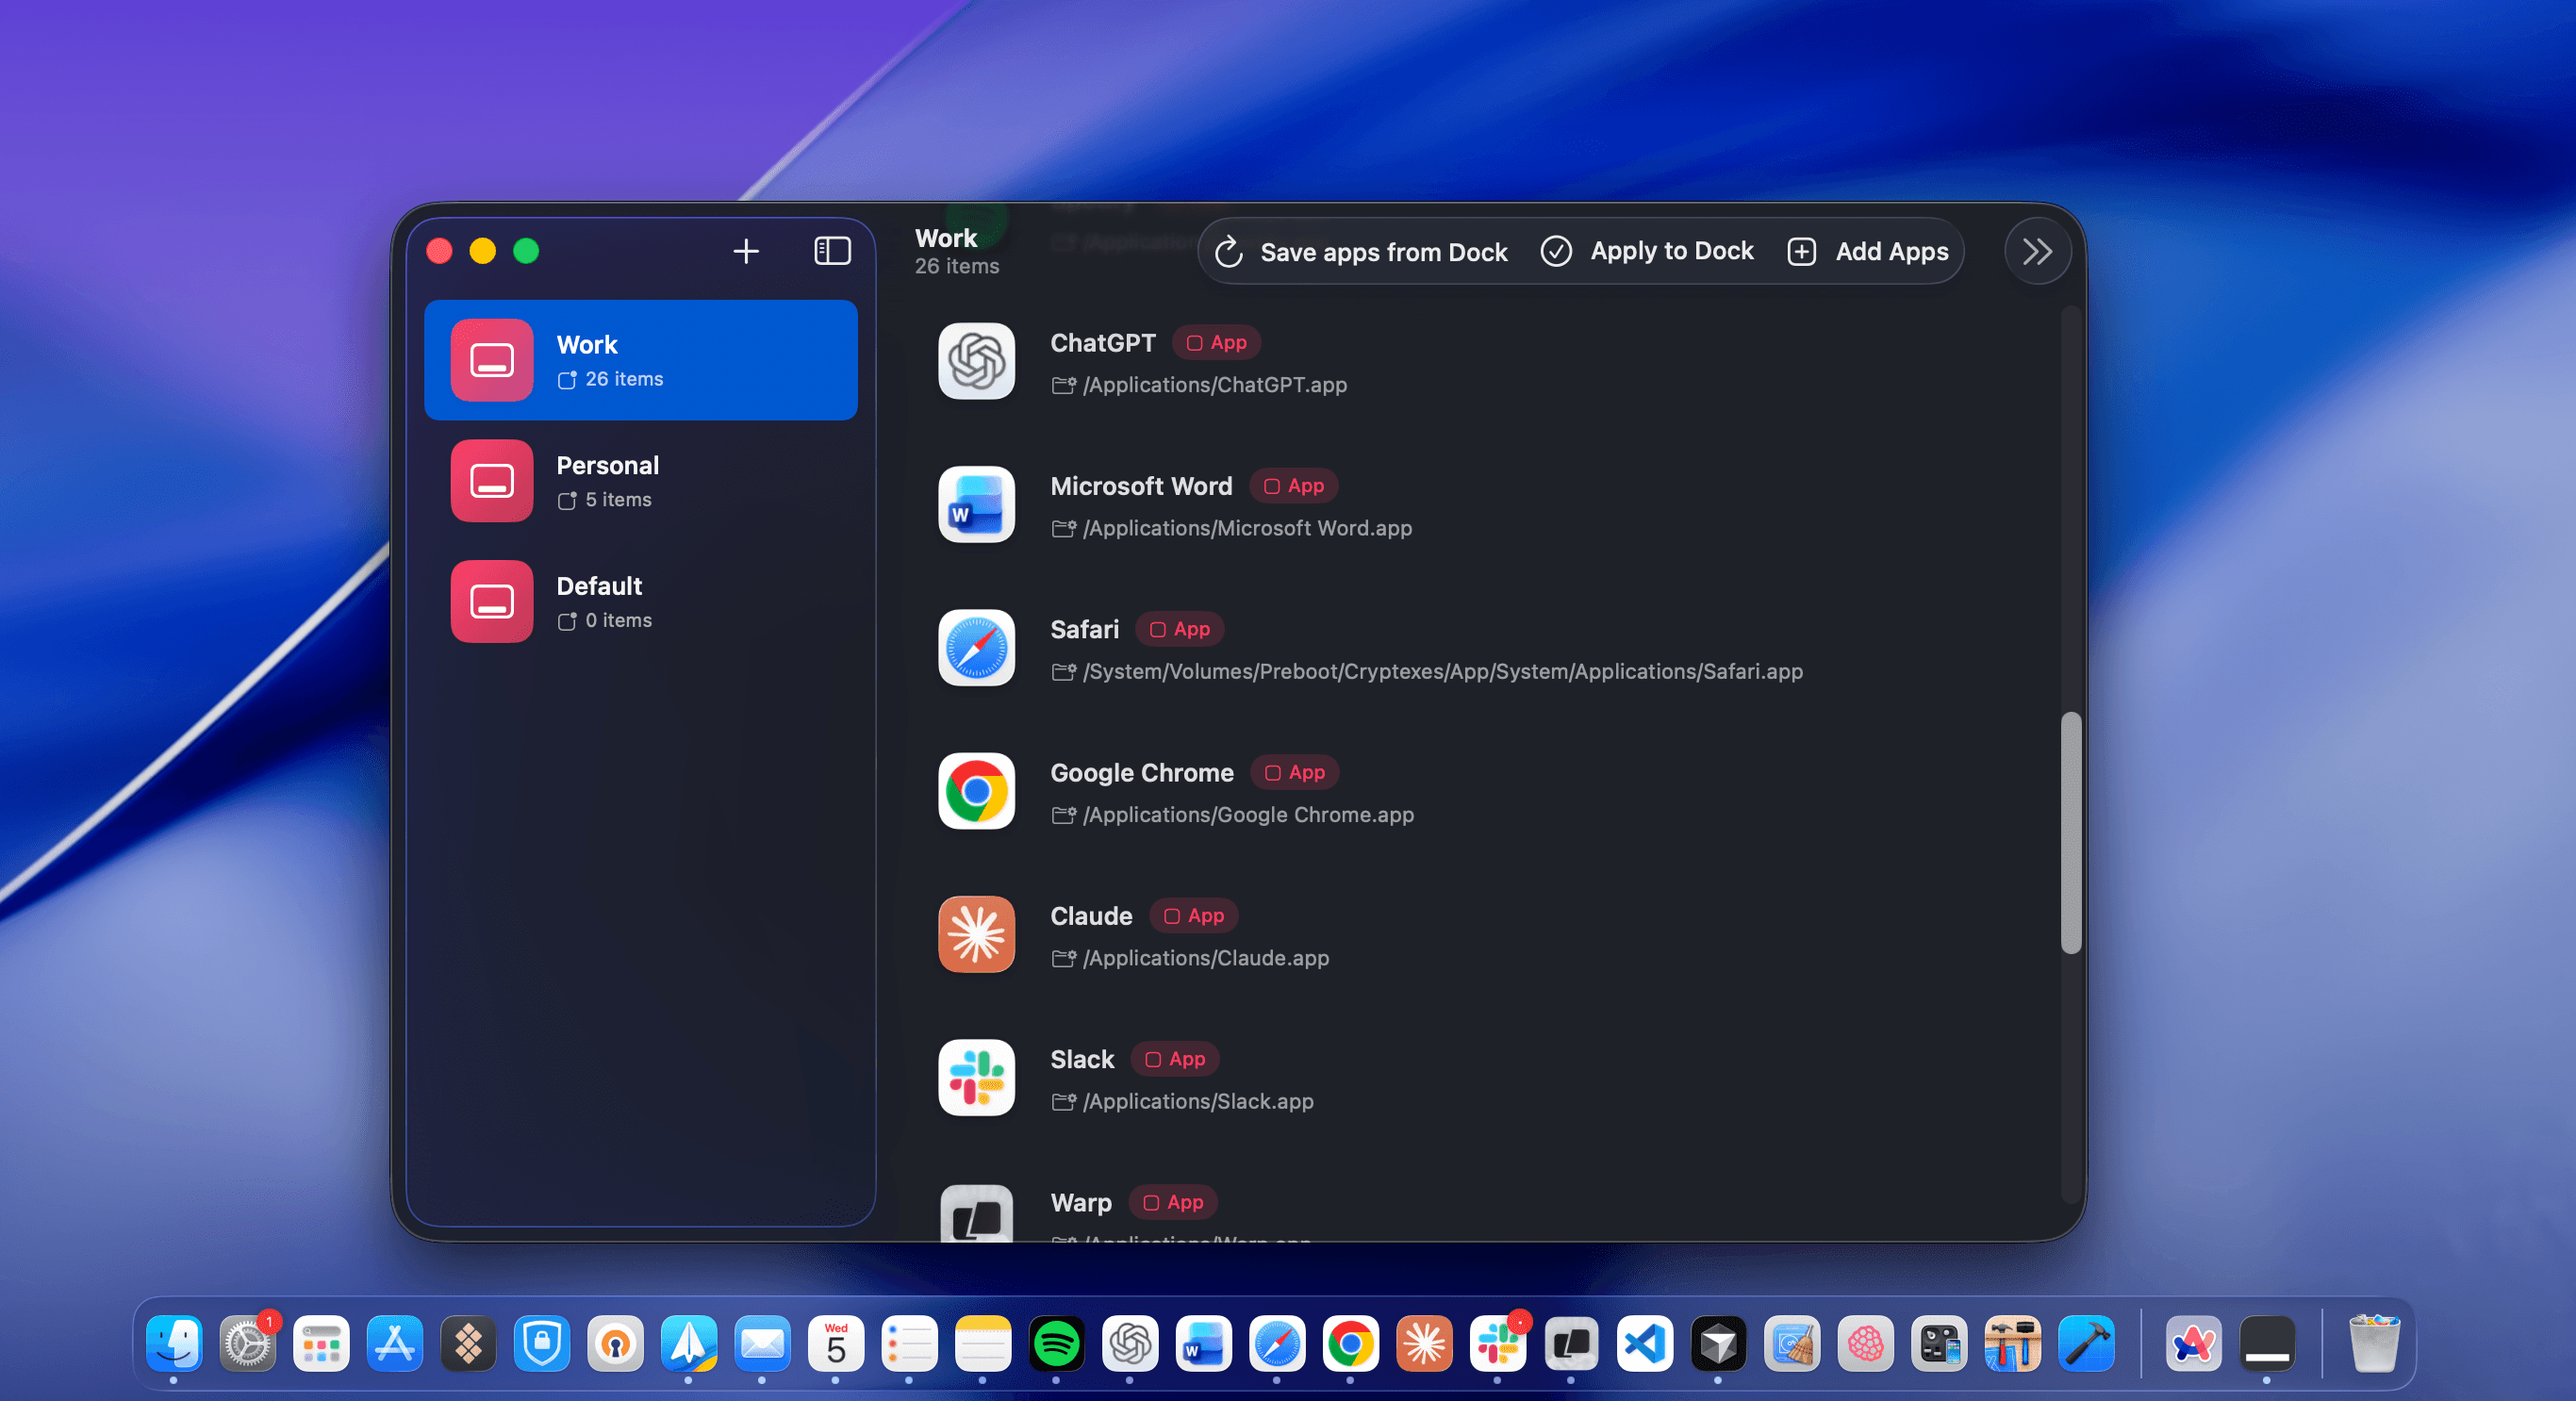Click the ChatGPT app icon in the list
Image resolution: width=2576 pixels, height=1401 pixels.
[x=976, y=362]
